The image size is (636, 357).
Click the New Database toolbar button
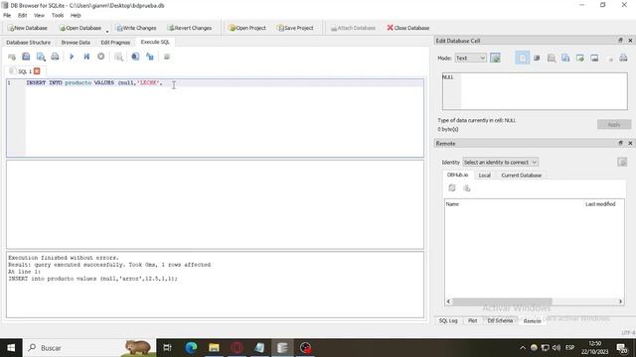click(x=28, y=28)
